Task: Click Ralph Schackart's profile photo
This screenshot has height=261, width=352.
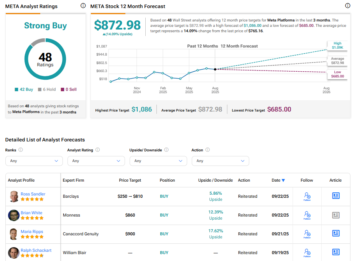Action: click(x=14, y=253)
